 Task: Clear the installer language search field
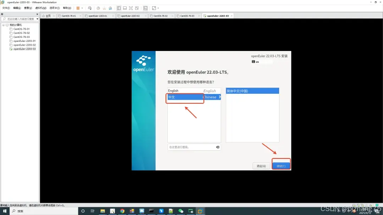[217, 147]
